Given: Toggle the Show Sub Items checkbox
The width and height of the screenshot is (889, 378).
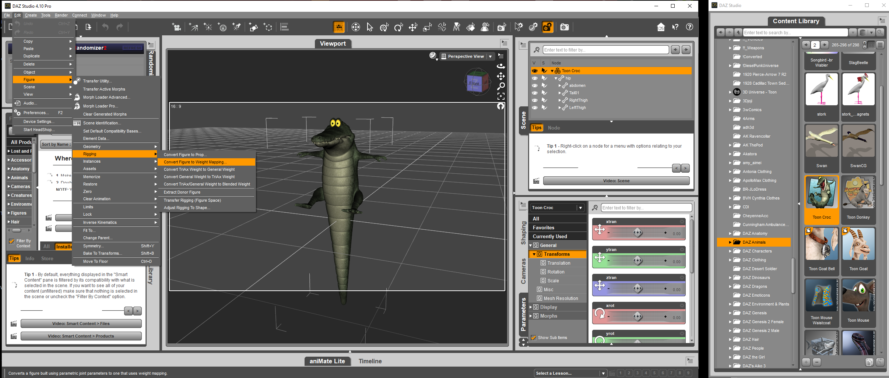Looking at the screenshot, I should 533,338.
